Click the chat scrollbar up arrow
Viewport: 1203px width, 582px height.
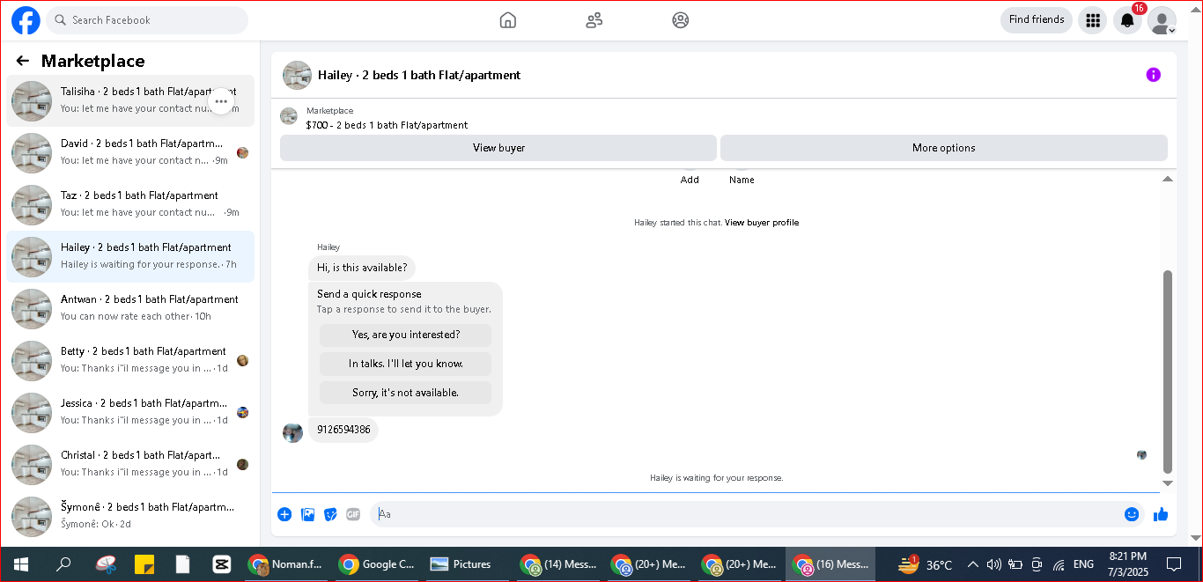click(x=1168, y=179)
